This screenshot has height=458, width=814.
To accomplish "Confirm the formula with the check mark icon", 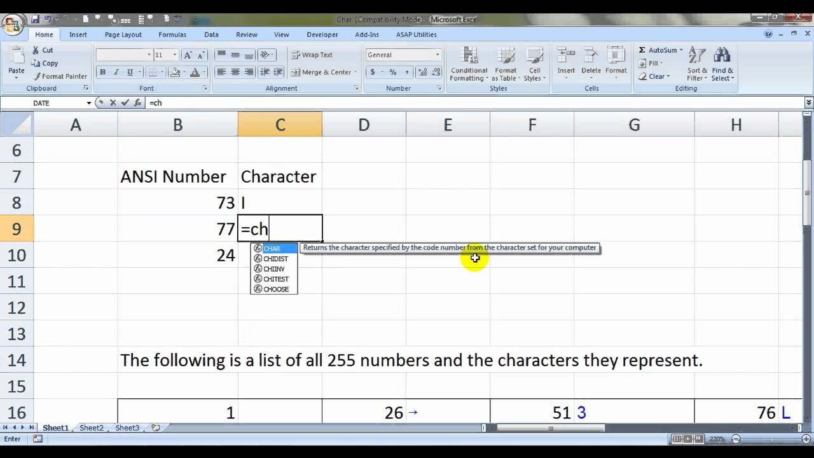I will tap(125, 102).
